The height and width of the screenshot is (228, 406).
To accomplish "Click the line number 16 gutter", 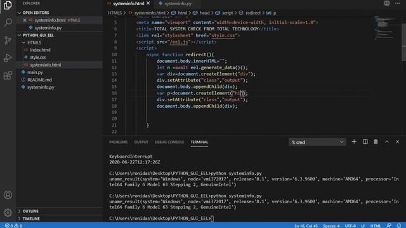I will click(114, 93).
